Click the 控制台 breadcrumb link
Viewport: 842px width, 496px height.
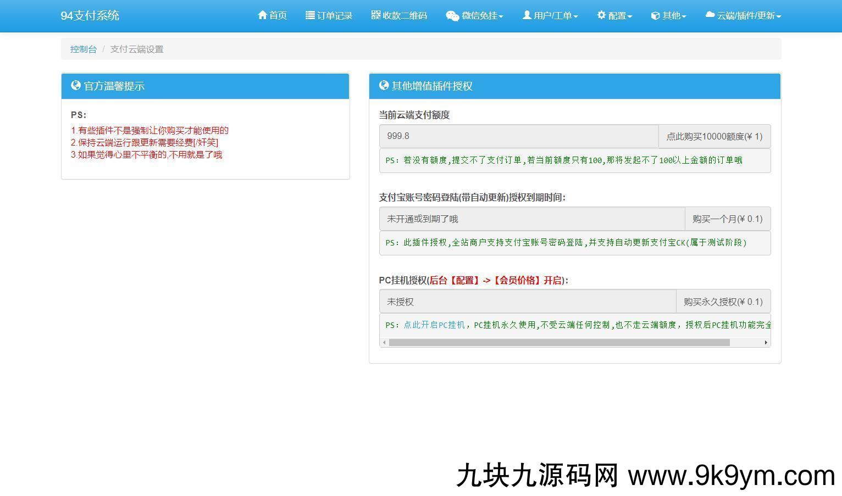coord(84,49)
